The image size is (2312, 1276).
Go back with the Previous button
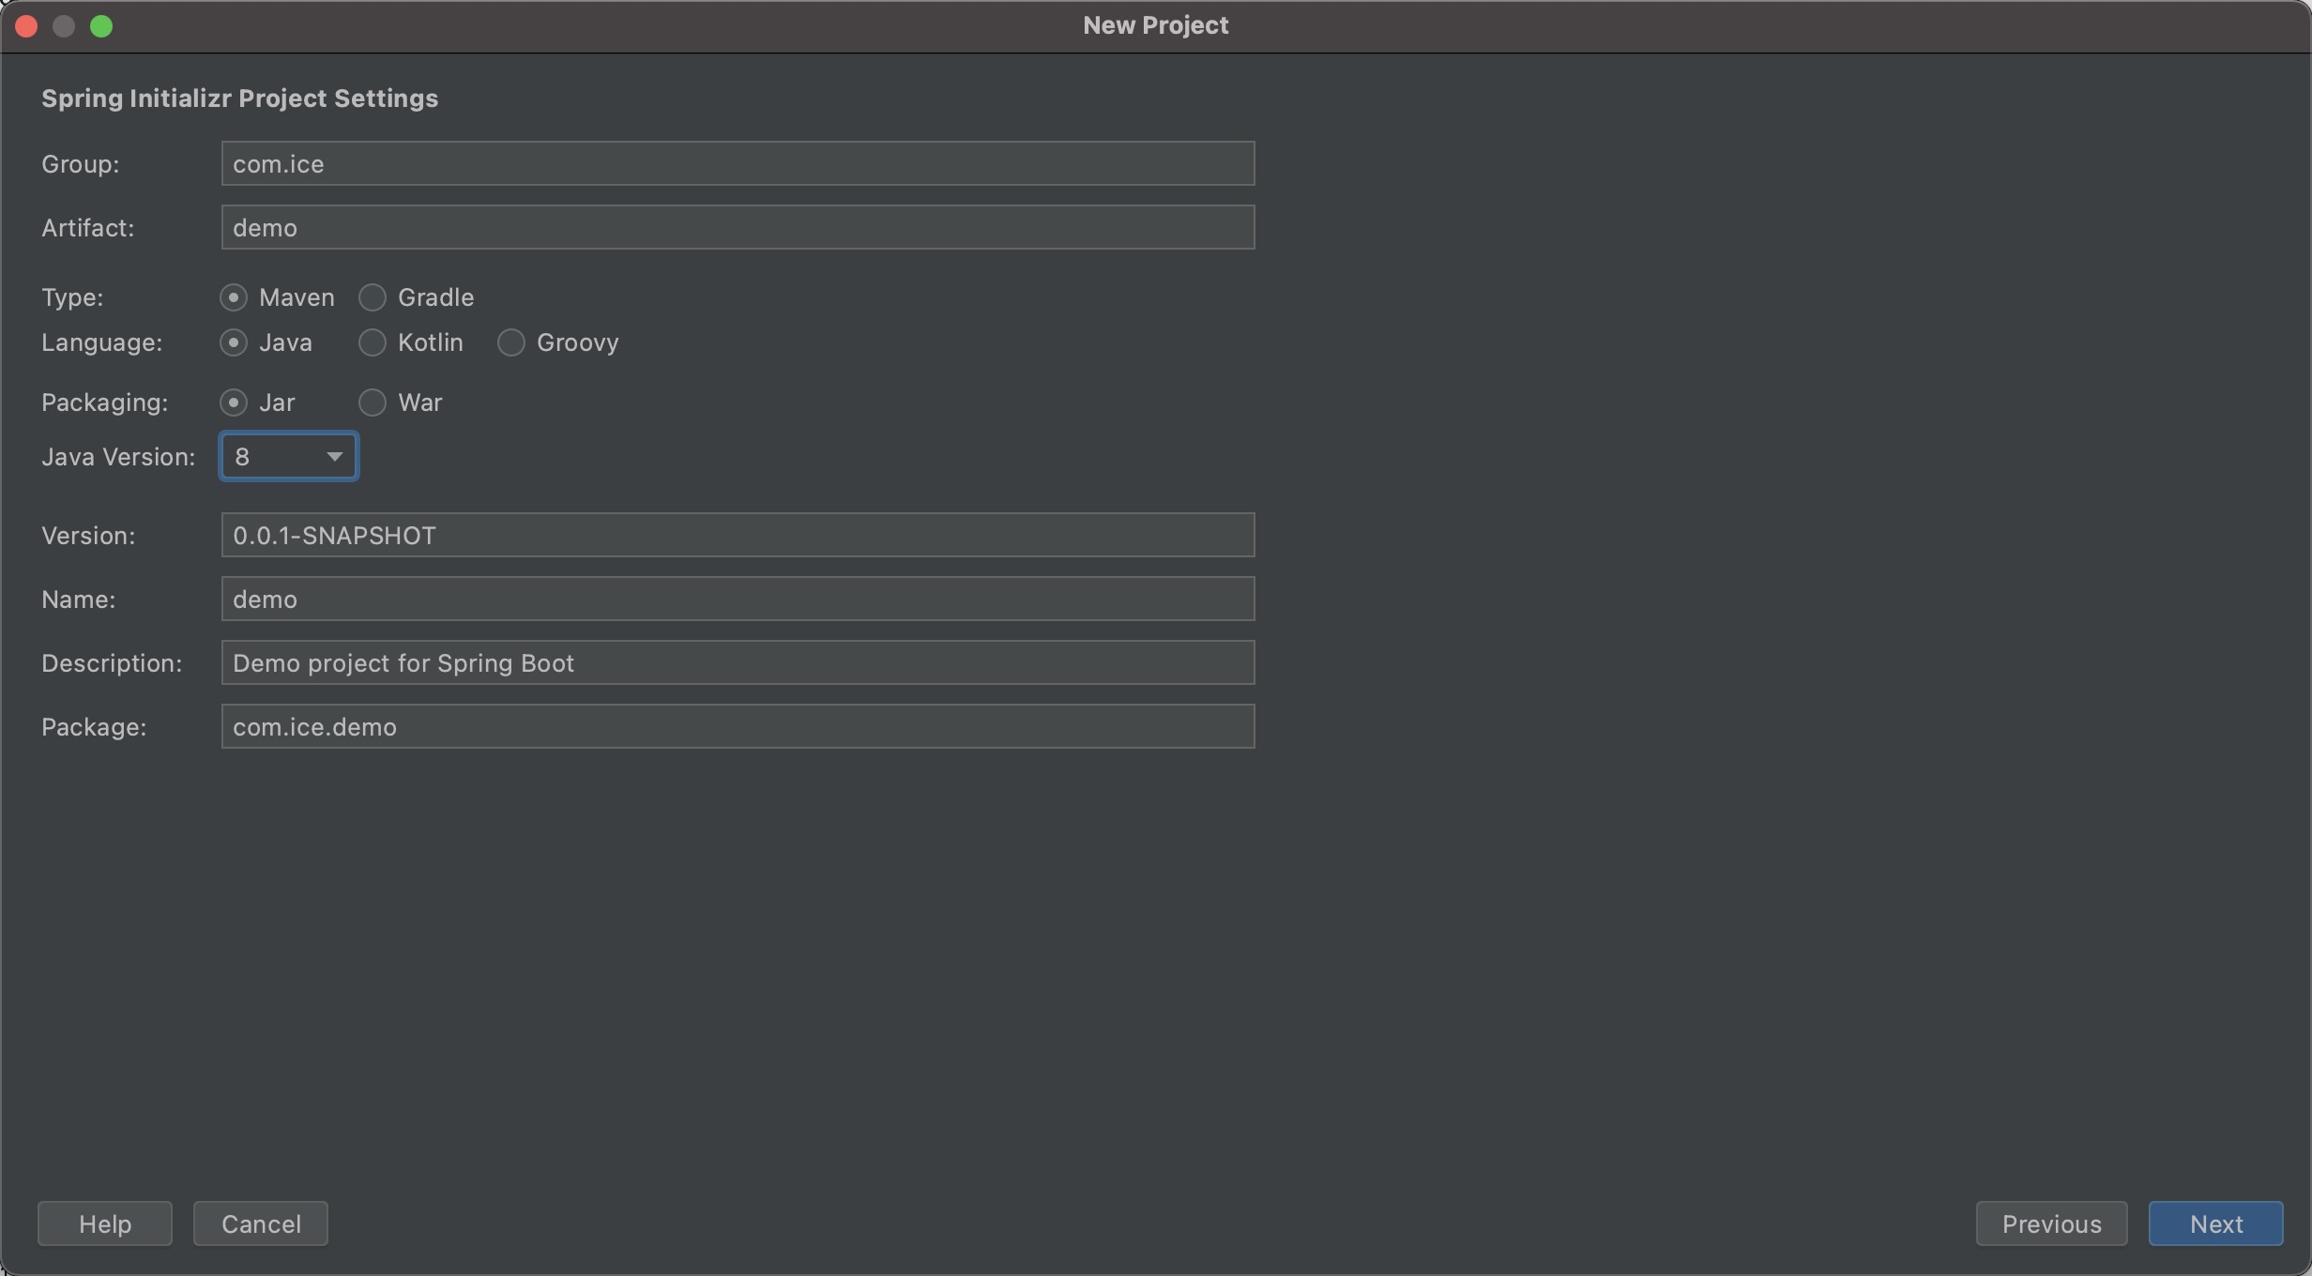(x=2051, y=1223)
